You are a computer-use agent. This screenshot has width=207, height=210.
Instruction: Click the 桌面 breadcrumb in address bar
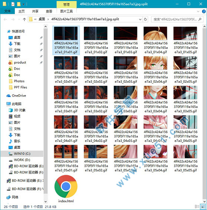(42, 19)
